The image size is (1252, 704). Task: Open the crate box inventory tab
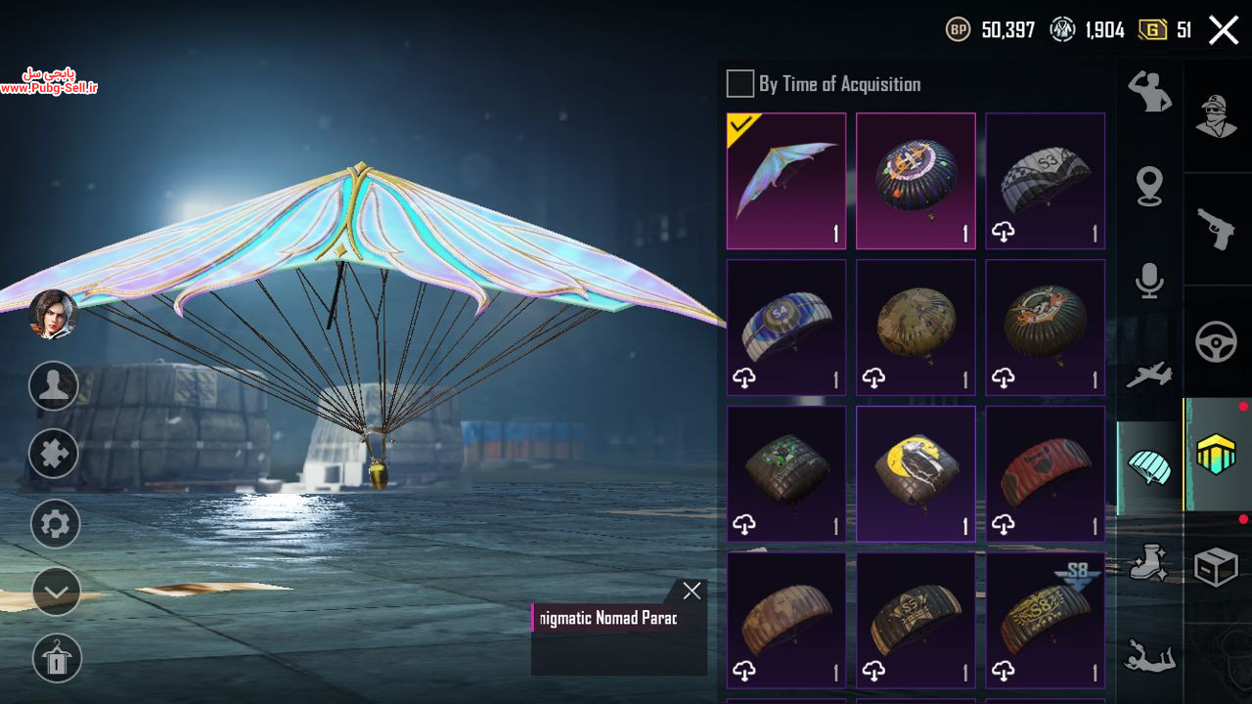click(x=1217, y=567)
